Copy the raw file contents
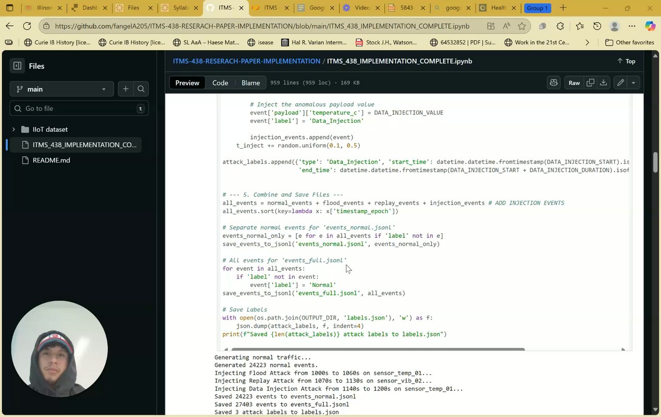The height and width of the screenshot is (417, 661). tap(590, 83)
